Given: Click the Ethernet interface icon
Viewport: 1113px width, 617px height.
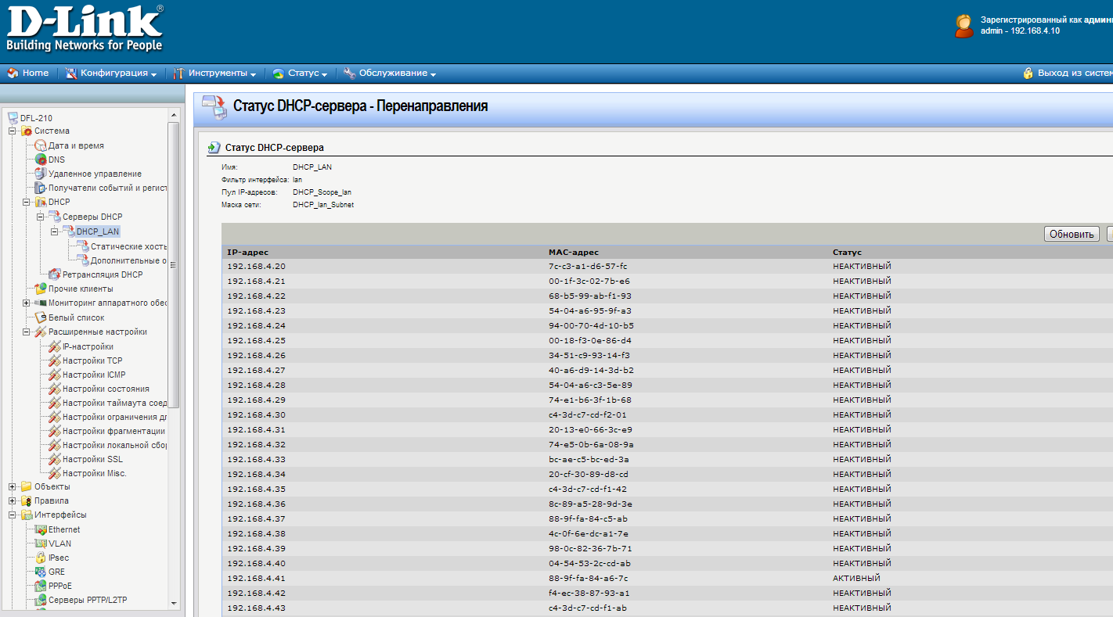Looking at the screenshot, I should point(41,529).
